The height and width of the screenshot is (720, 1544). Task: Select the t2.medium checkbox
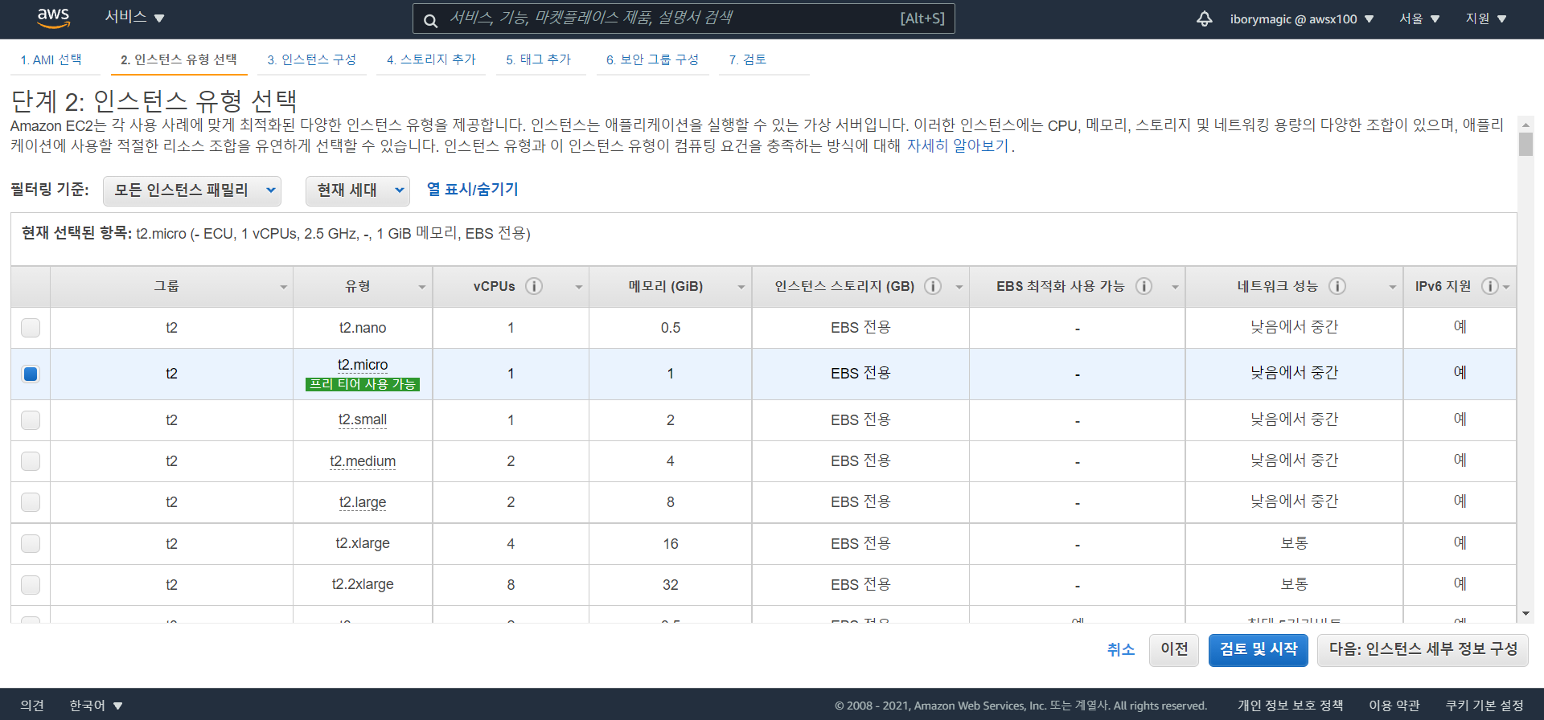31,461
